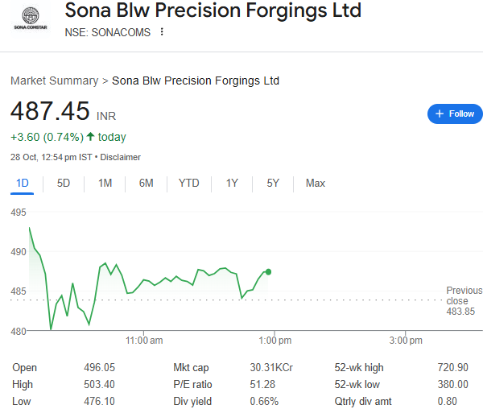Click the Sona Comstar company logo
This screenshot has width=483, height=409.
(31, 19)
